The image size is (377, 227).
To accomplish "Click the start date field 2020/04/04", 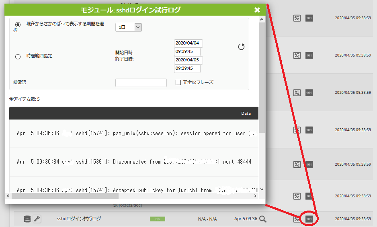I will 188,43.
